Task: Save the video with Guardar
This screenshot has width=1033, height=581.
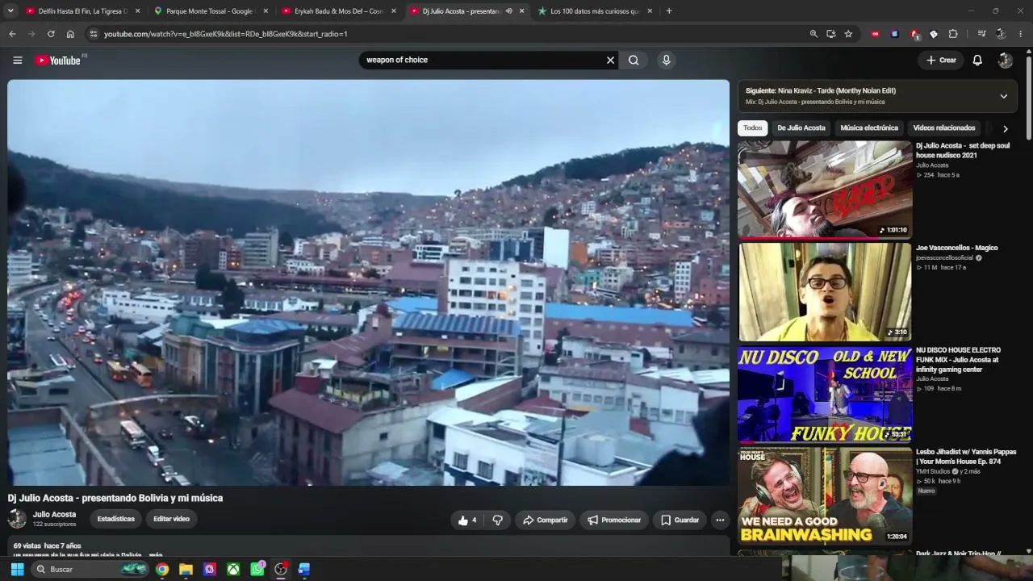Action: [x=680, y=520]
